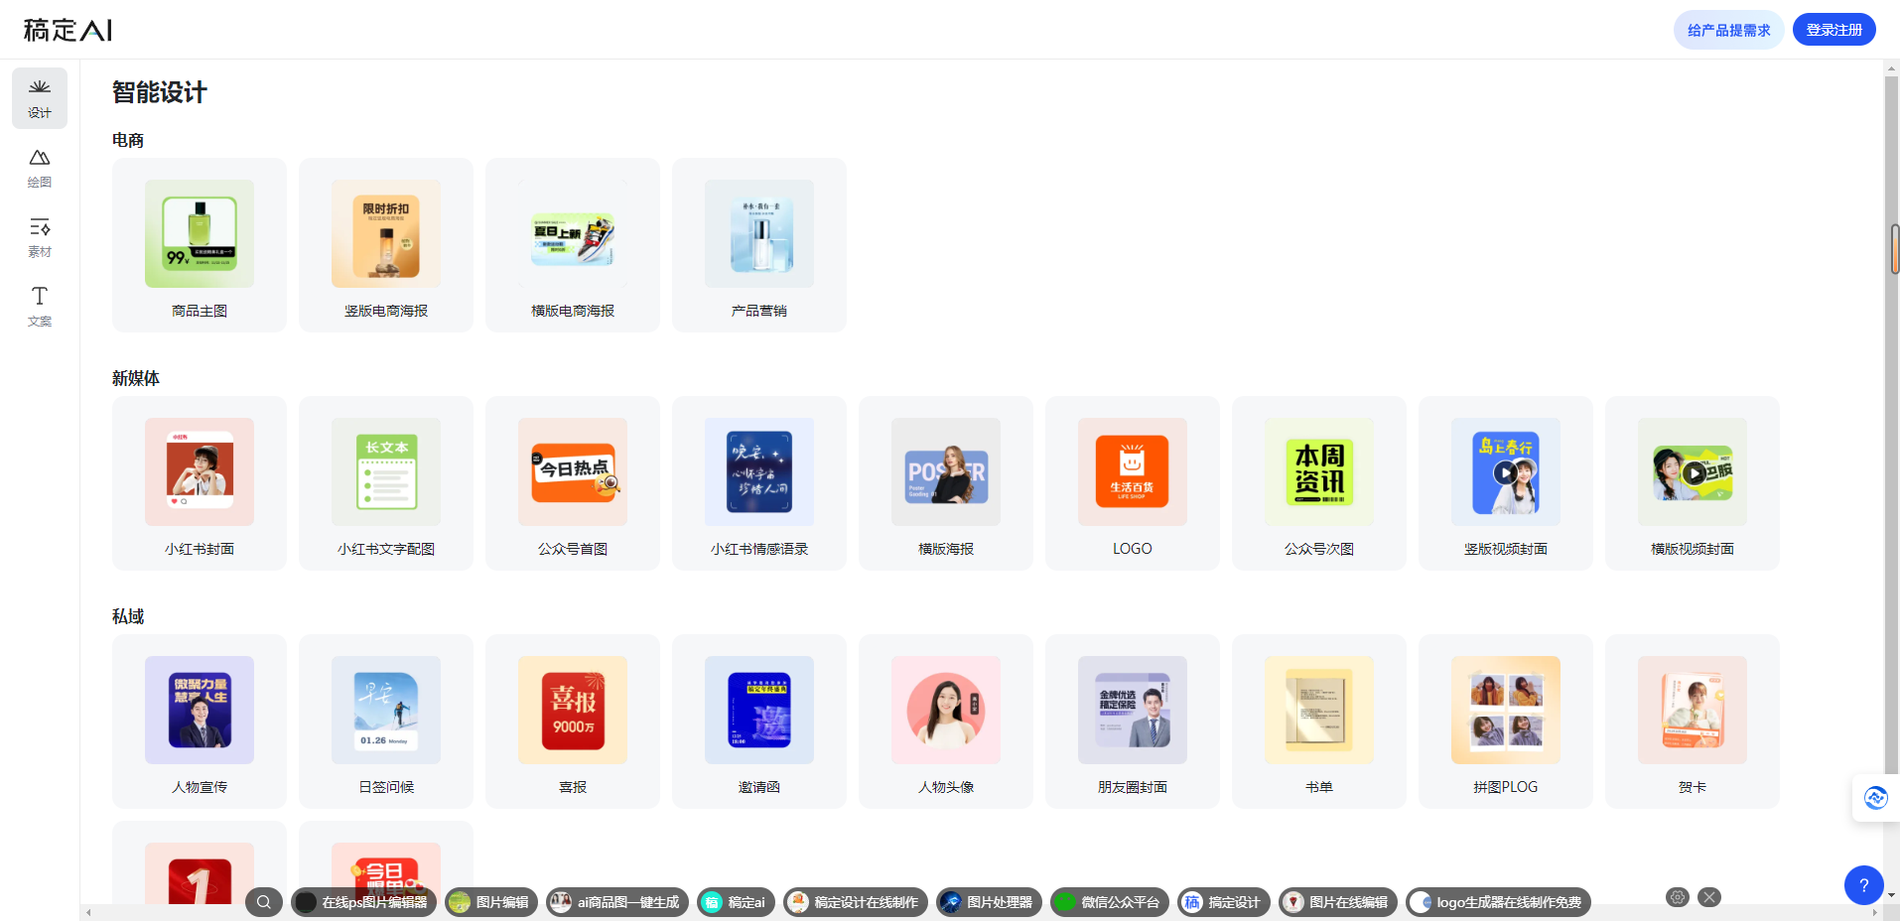Click the settings gear icon near the bottom right
This screenshot has width=1900, height=921.
pos(1678,896)
